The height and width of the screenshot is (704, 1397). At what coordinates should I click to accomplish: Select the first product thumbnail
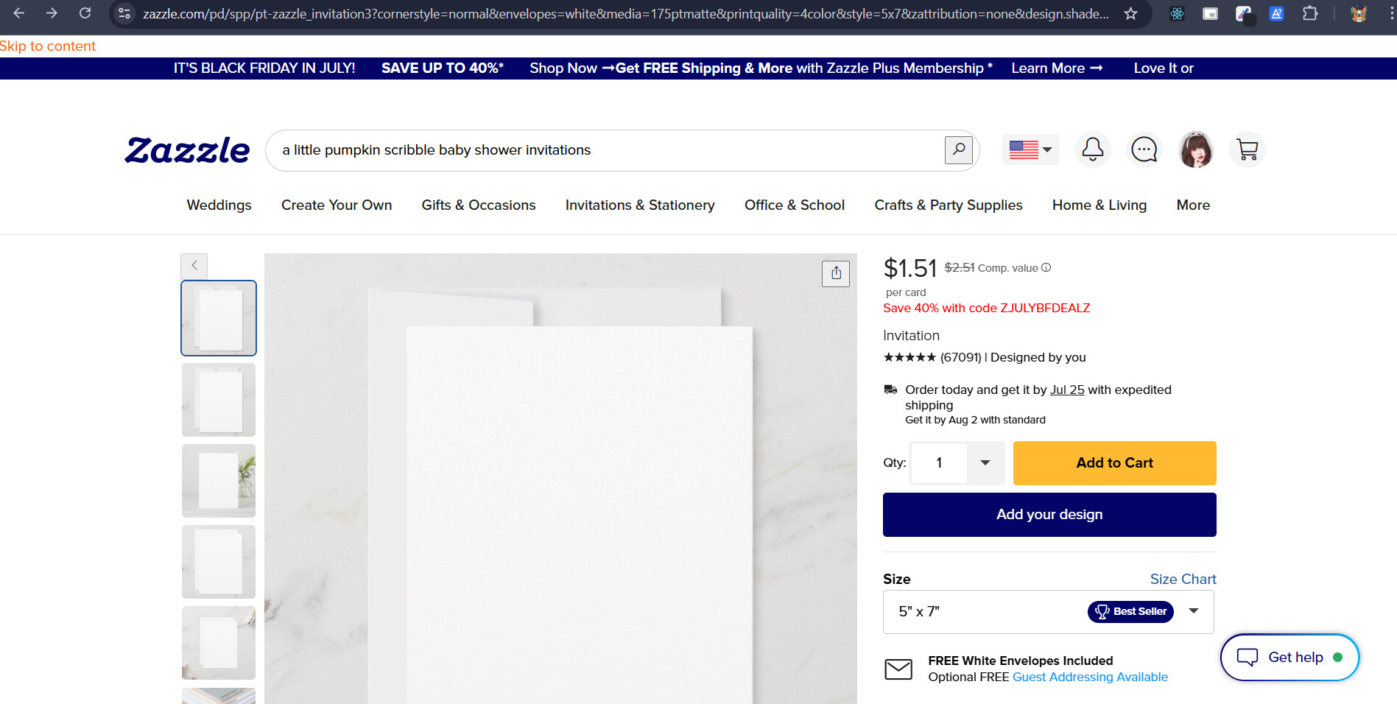coord(219,318)
